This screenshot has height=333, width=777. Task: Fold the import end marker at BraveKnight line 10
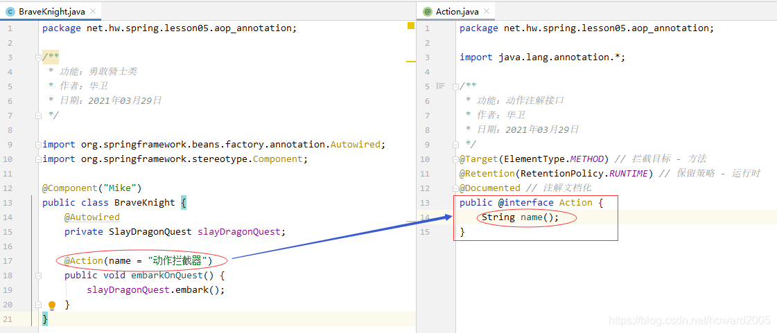(x=38, y=159)
